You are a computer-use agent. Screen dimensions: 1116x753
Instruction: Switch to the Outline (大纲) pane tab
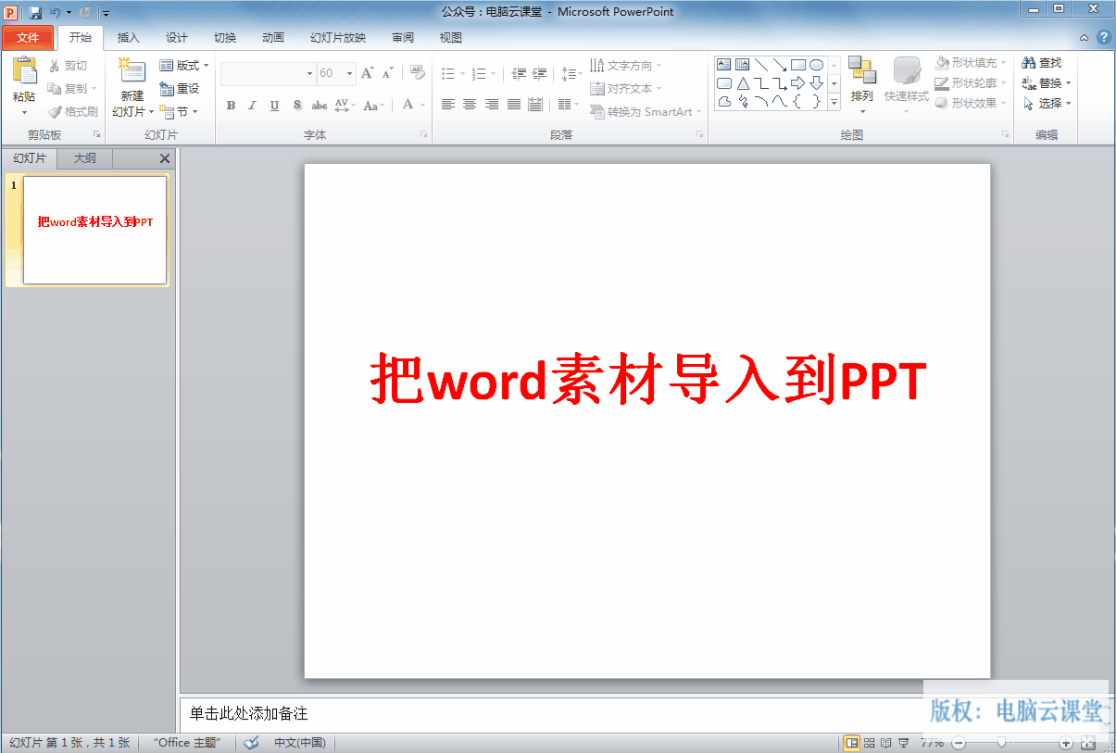84,158
